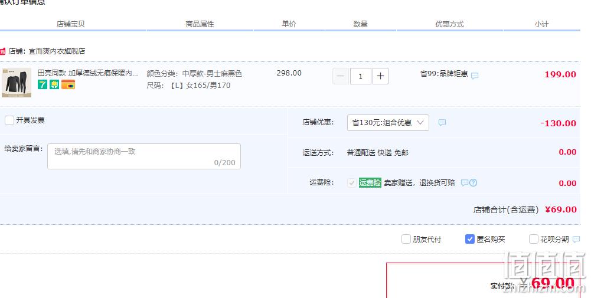Uncheck 匿名购买 anonymous purchase

coord(469,239)
